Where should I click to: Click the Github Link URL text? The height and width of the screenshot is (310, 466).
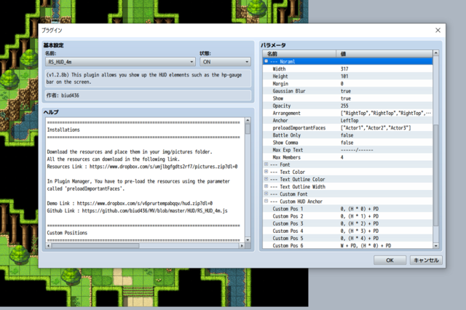154,211
